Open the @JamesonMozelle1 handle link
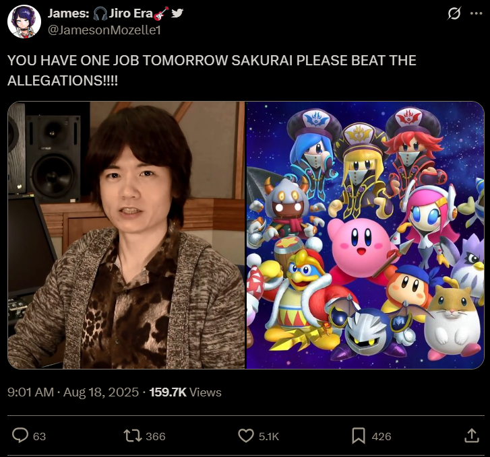490x457 pixels. pyautogui.click(x=104, y=30)
